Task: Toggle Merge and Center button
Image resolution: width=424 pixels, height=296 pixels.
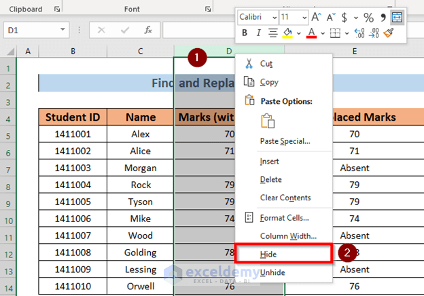Action: [397, 17]
